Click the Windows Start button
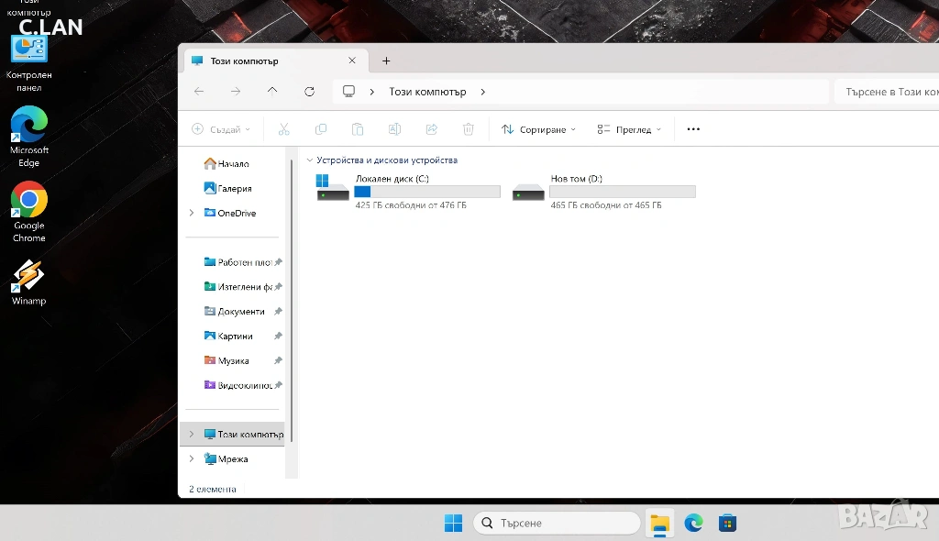The height and width of the screenshot is (541, 939). (x=453, y=523)
